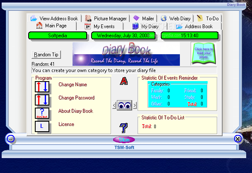Click the green clock display 15:13:40
Image resolution: width=252 pixels, height=173 pixels.
(190, 36)
